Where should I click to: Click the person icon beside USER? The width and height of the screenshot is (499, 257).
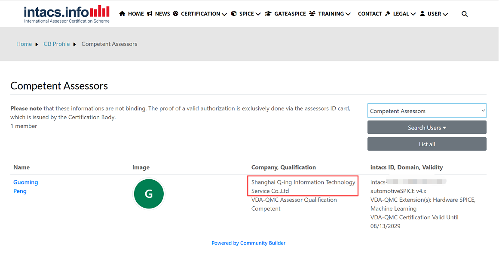coord(422,14)
